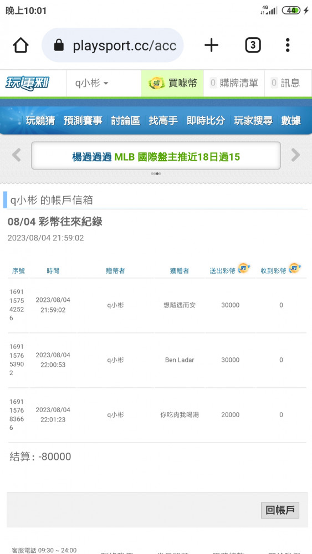Click q小彬 in the 21:59:02 row
The height and width of the screenshot is (554, 312).
(115, 305)
